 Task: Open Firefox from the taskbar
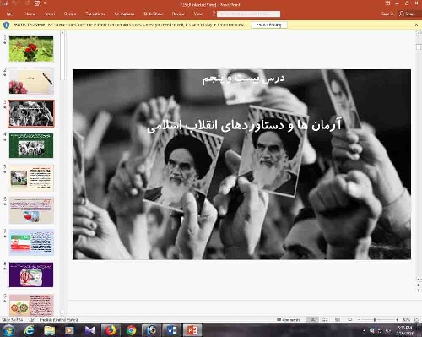pyautogui.click(x=111, y=330)
